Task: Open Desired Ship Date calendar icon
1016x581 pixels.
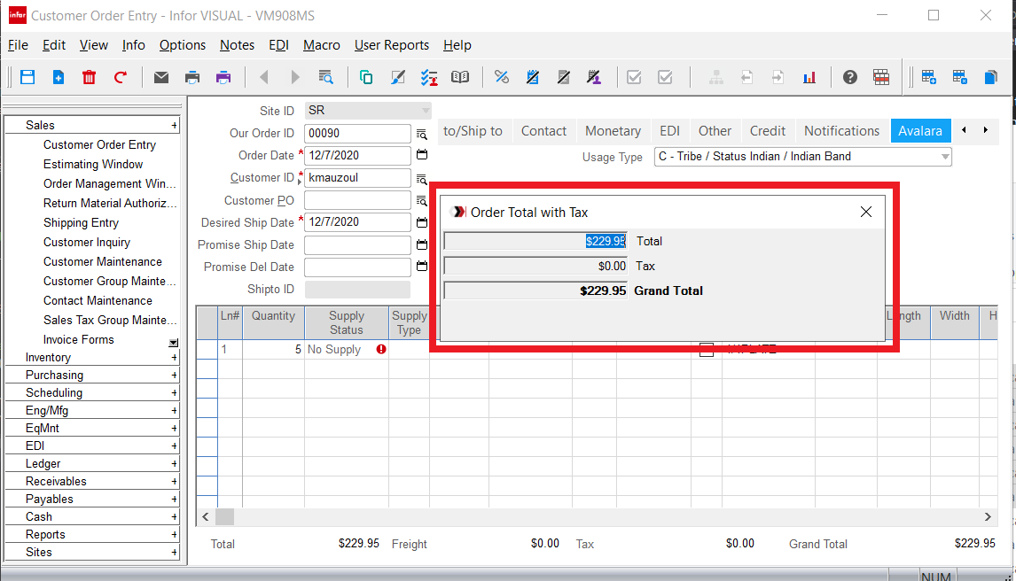Action: pos(422,222)
